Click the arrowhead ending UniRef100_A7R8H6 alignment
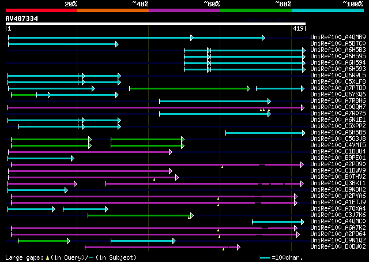The image size is (369, 262). click(x=269, y=102)
